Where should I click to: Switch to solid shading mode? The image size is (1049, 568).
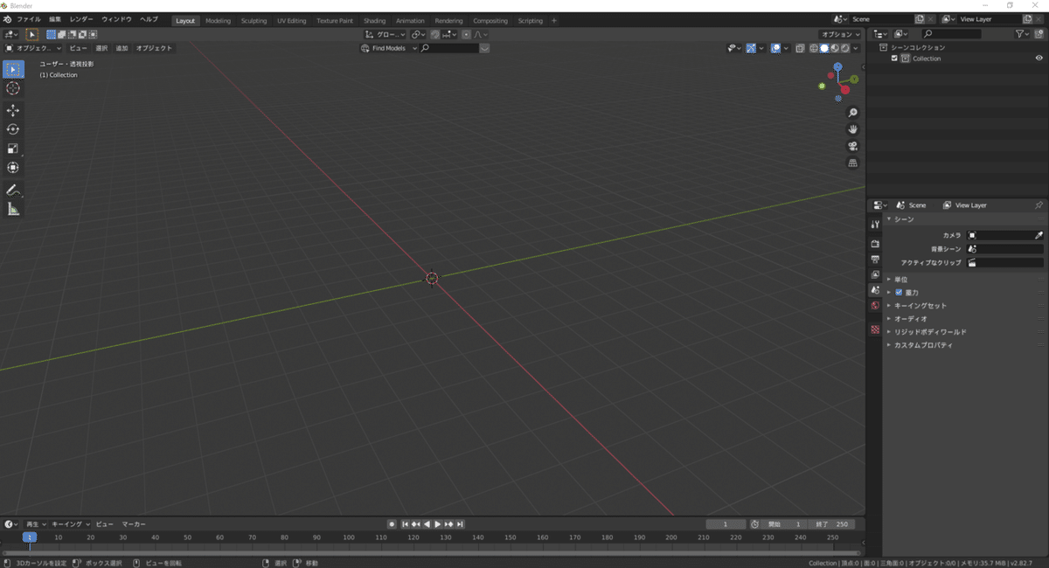(x=824, y=48)
